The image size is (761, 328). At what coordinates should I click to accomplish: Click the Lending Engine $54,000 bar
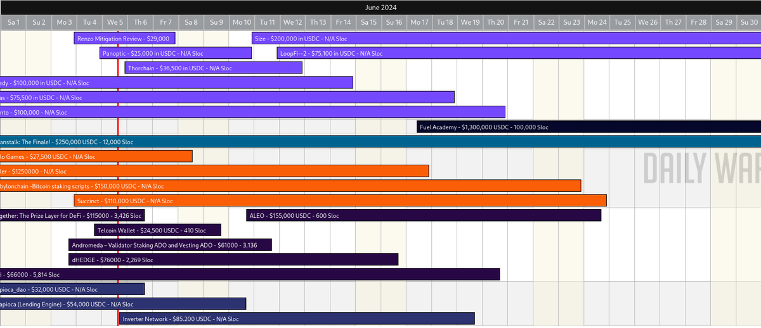coord(123,304)
